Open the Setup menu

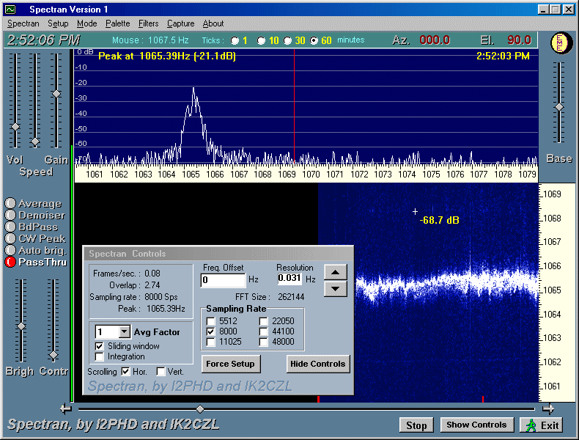point(58,23)
